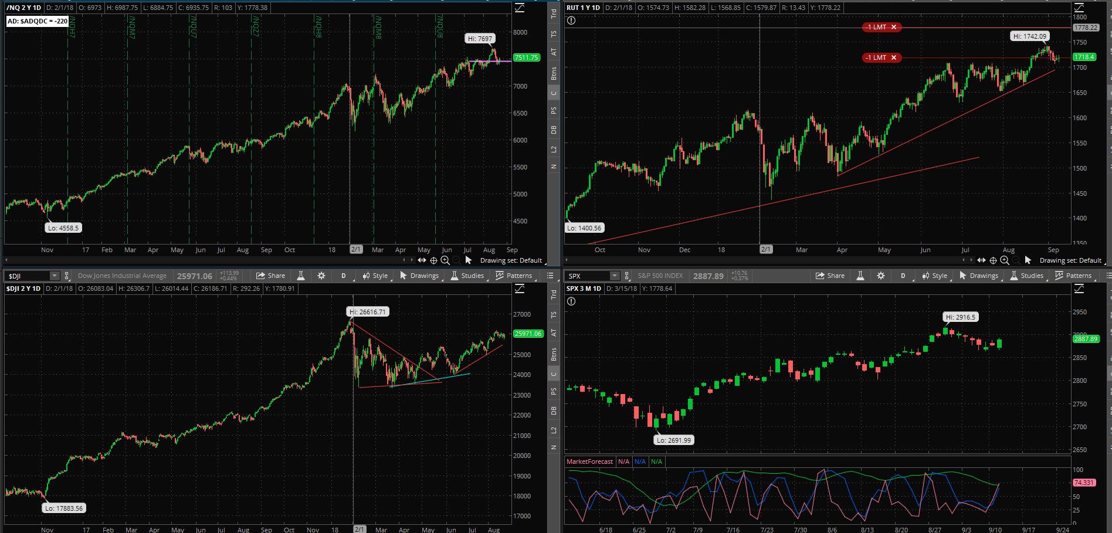The width and height of the screenshot is (1112, 533).
Task: Click the price axis scale icon atop RUT chart
Action: click(x=1079, y=8)
